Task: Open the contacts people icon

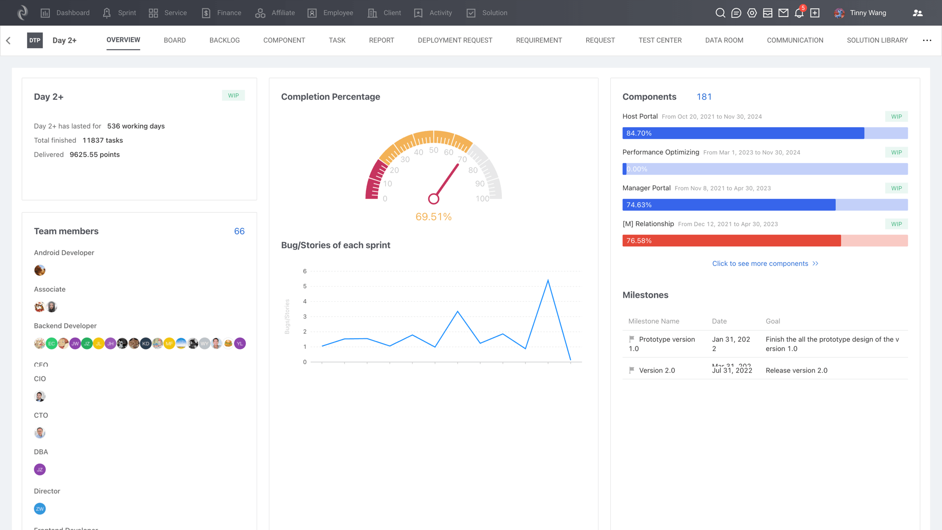Action: pos(917,13)
